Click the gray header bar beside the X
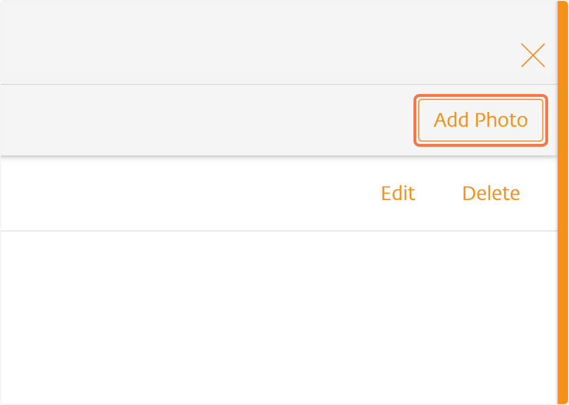 (256, 43)
